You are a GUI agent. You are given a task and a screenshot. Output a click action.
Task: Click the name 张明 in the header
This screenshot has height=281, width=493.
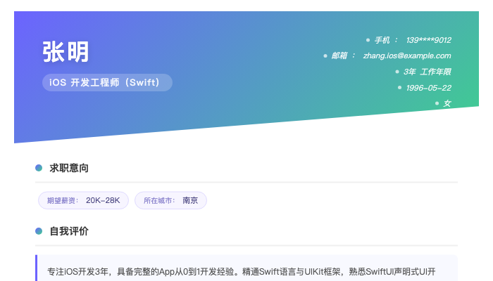(x=65, y=52)
